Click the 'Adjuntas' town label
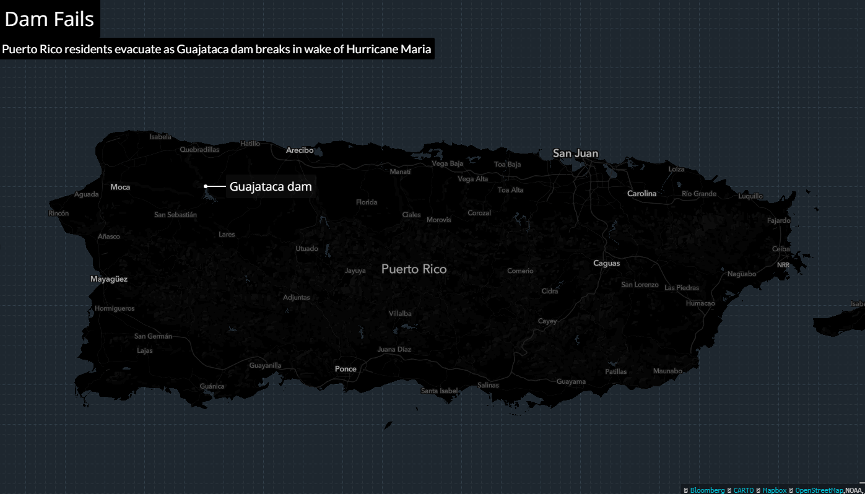This screenshot has width=865, height=494. coord(296,297)
